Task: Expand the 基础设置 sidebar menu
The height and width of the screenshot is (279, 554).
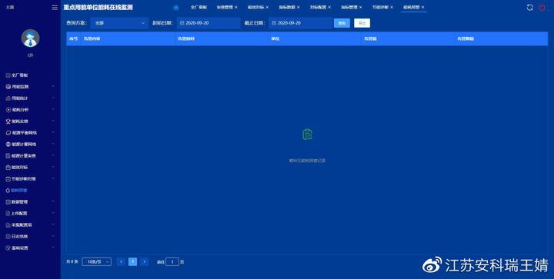Action: pyautogui.click(x=30, y=248)
